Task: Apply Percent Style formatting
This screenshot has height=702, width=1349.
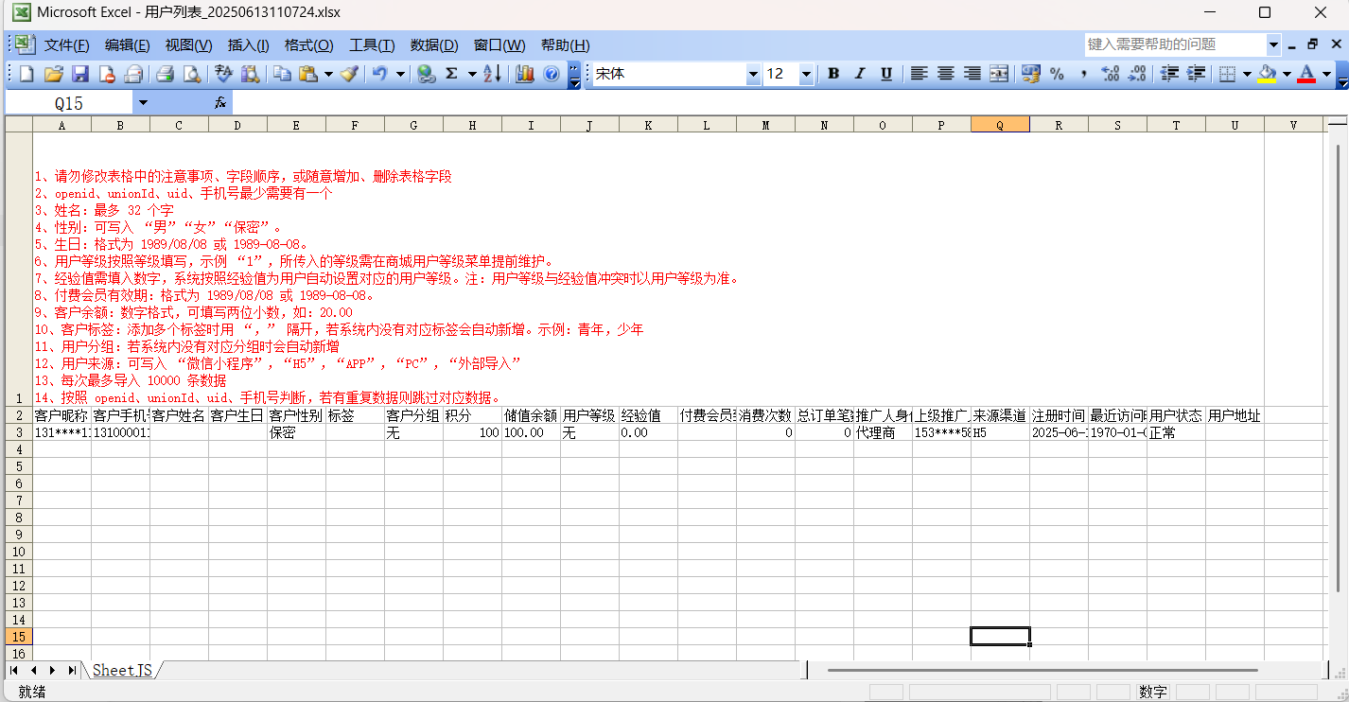Action: coord(1057,74)
